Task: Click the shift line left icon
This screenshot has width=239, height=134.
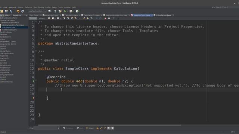Action: coord(96,18)
